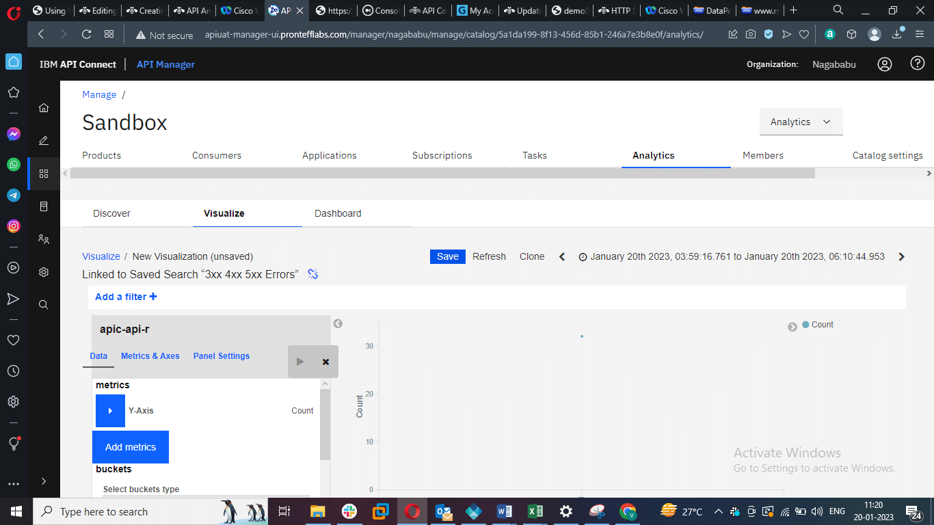Switch to the Subscriptions tab
The image size is (934, 525).
coord(442,155)
